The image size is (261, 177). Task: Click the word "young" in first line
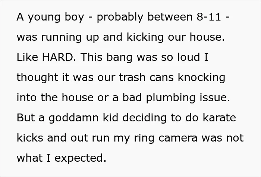coord(44,17)
